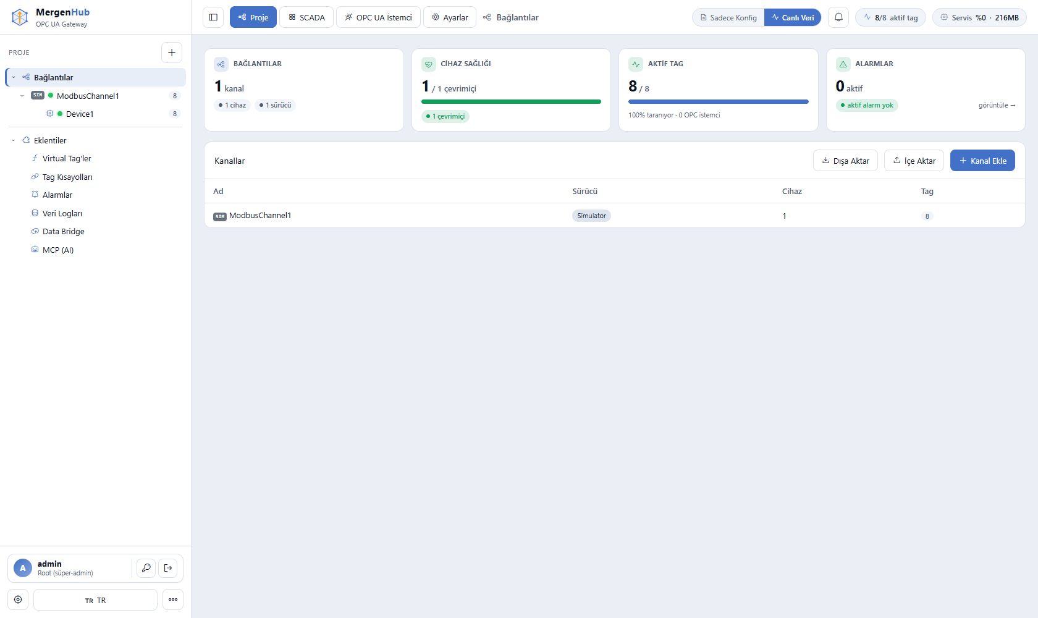Click the İçe Aktar button

914,161
